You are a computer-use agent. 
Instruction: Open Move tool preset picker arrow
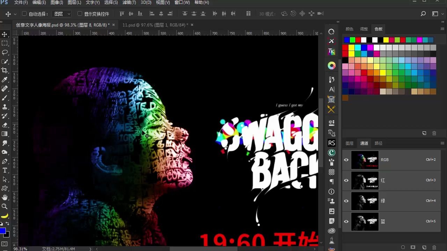(x=15, y=14)
